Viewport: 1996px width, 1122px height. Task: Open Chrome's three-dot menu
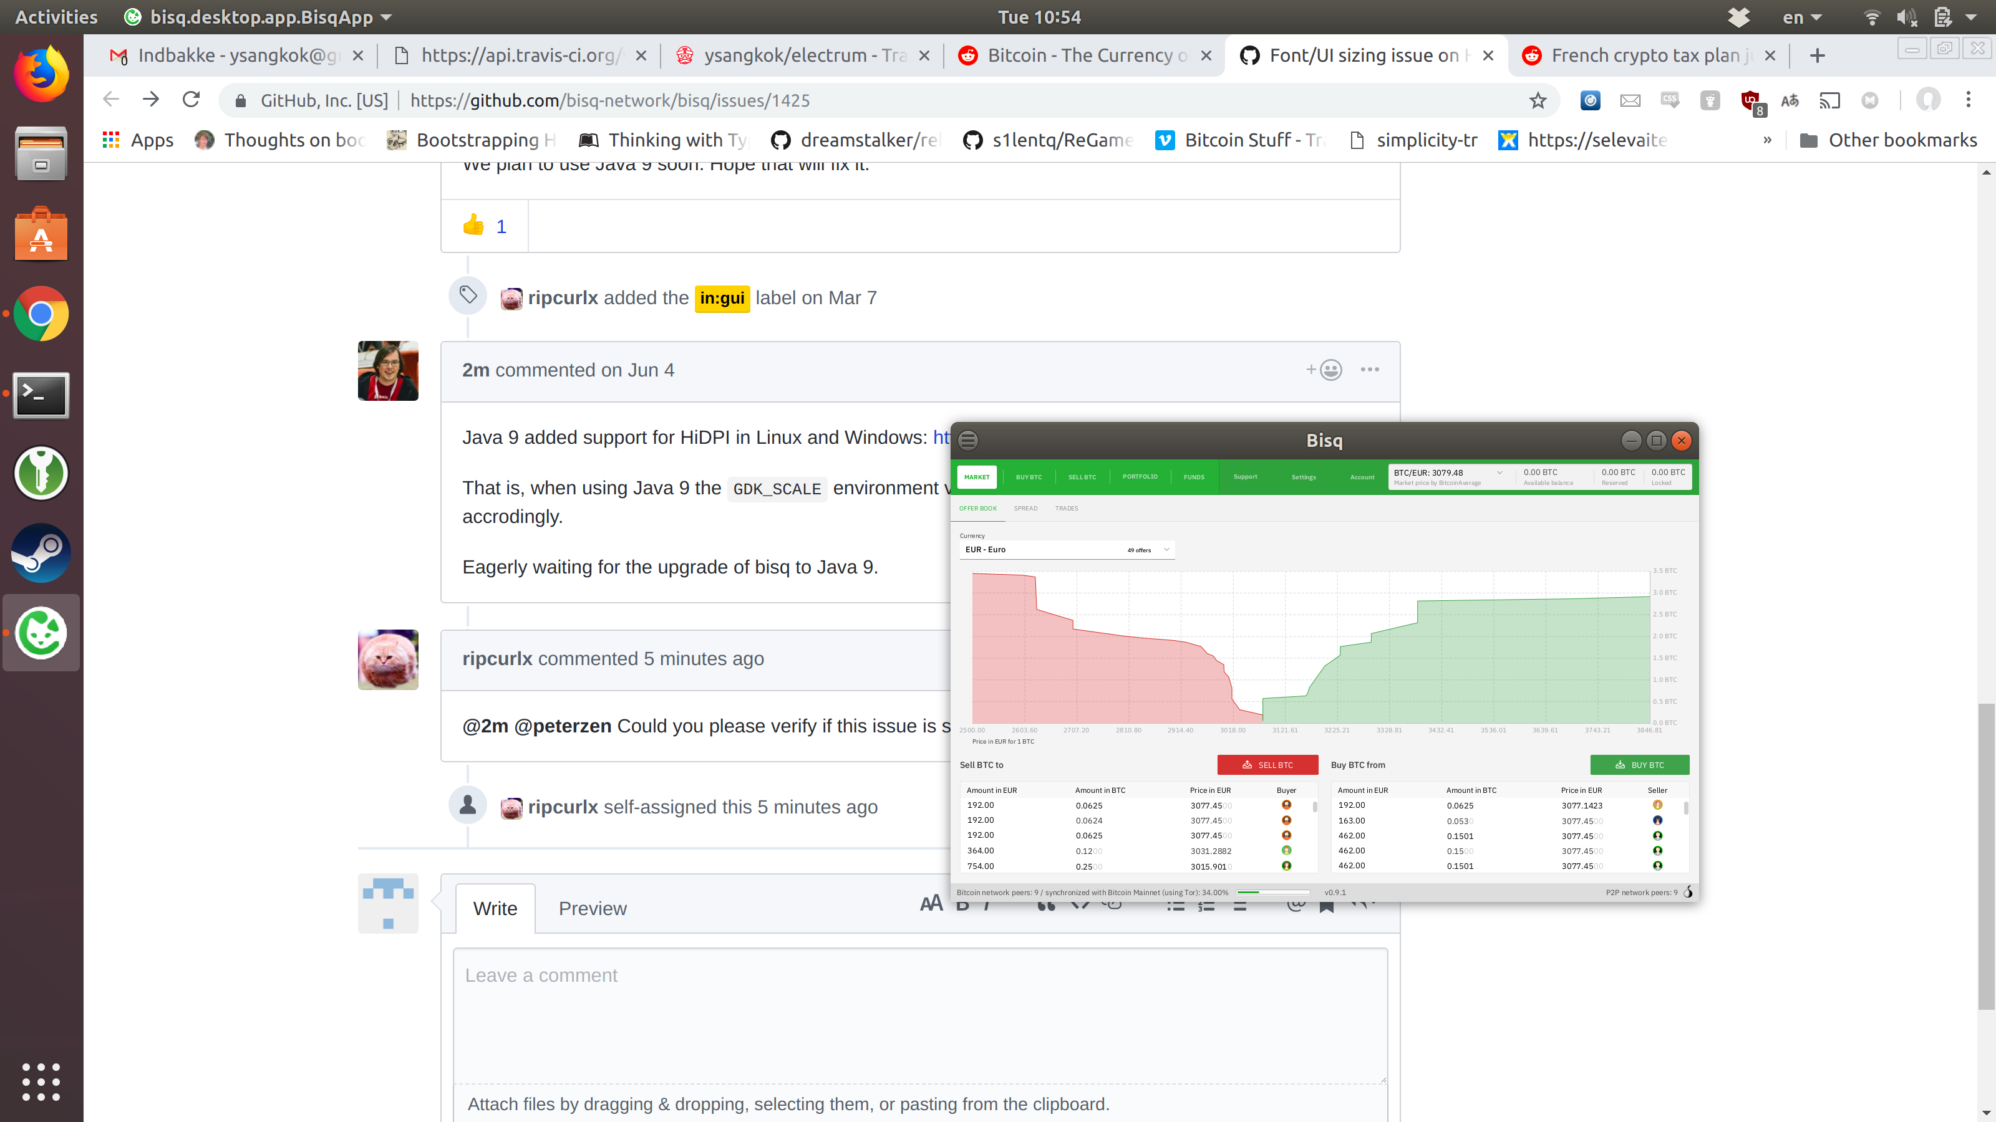tap(1968, 100)
